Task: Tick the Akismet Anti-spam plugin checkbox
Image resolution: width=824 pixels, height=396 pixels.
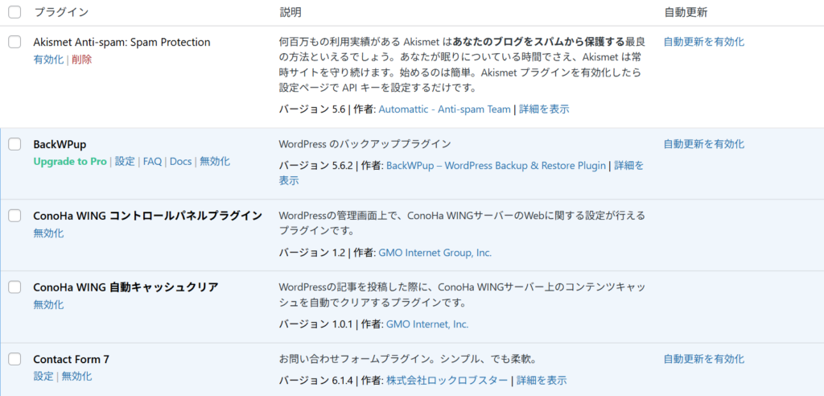Action: pos(14,42)
